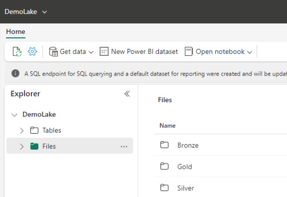Click the New Power BI dataset icon
287x197 pixels.
(104, 51)
